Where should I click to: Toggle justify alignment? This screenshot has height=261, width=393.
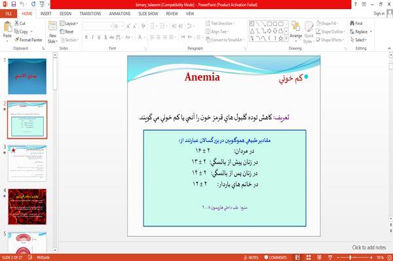[171, 37]
